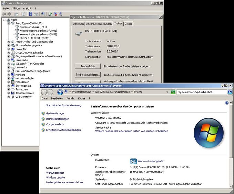Expand the Monitore node
The width and height of the screenshot is (234, 194).
click(9, 75)
